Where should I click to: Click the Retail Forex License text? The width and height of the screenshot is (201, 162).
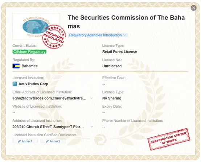(x=120, y=51)
